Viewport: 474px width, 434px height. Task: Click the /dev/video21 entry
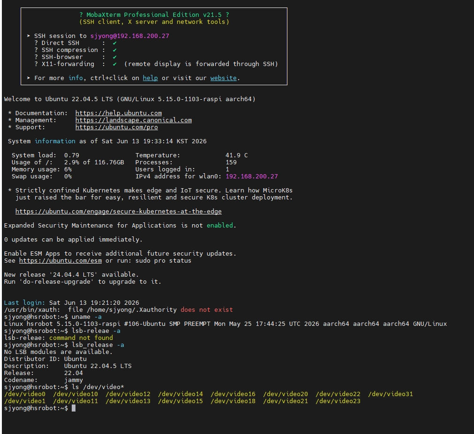point(286,401)
